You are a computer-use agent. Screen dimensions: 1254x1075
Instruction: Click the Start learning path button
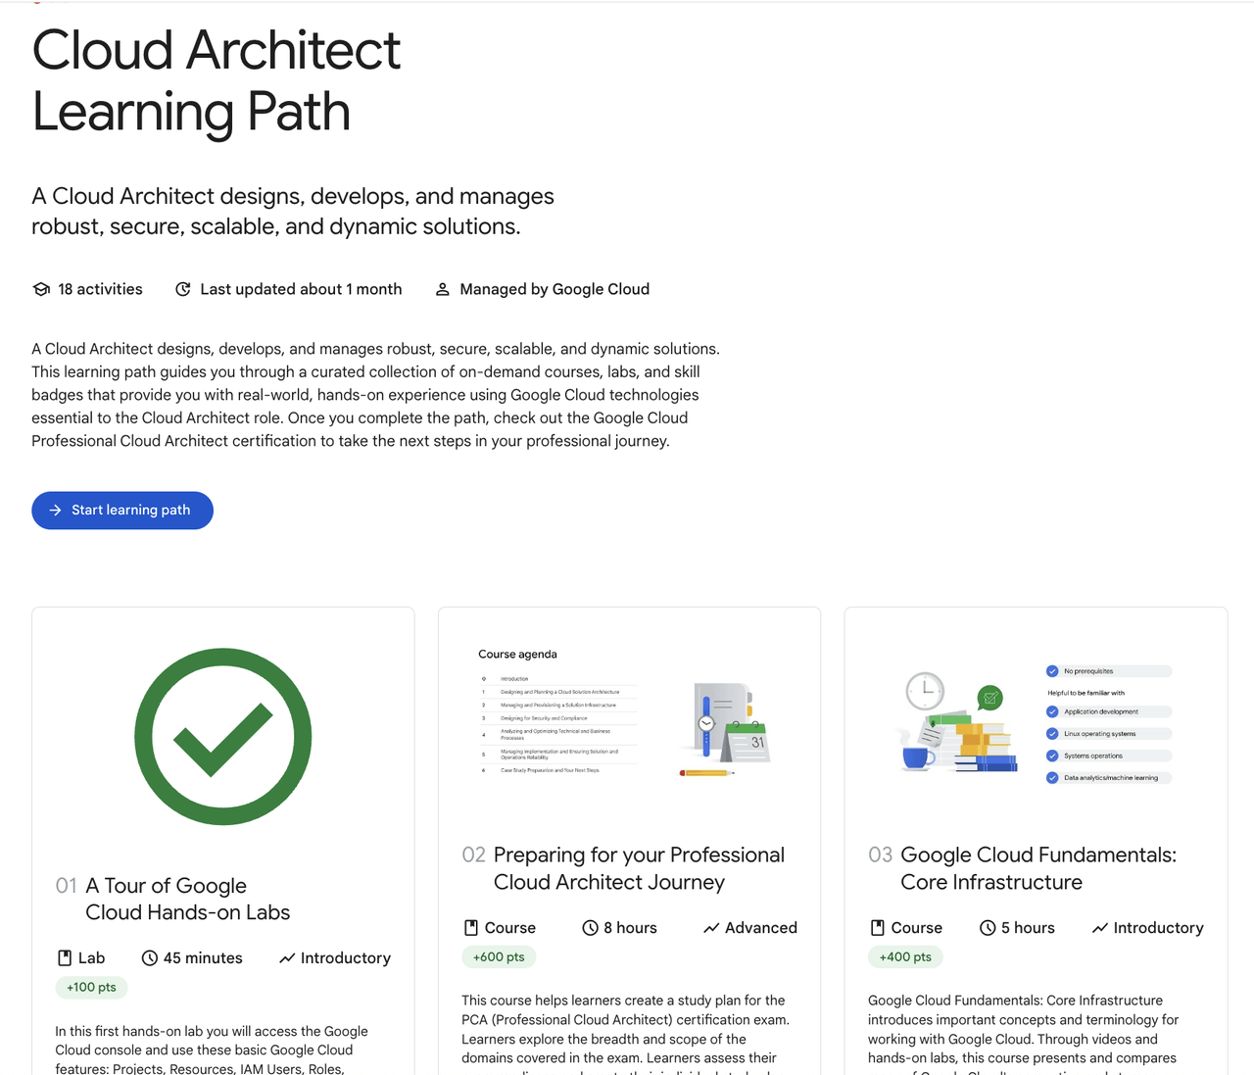point(122,511)
